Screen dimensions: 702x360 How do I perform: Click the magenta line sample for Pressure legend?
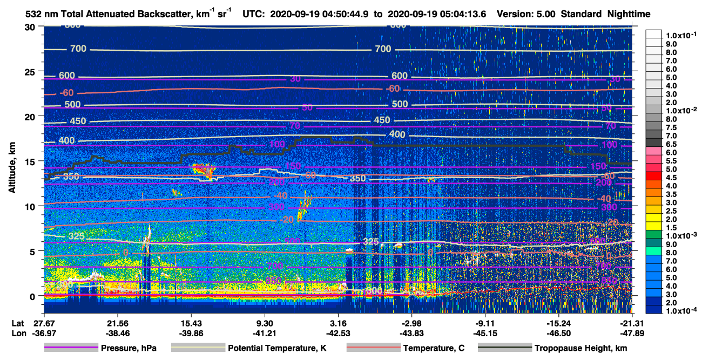point(71,348)
